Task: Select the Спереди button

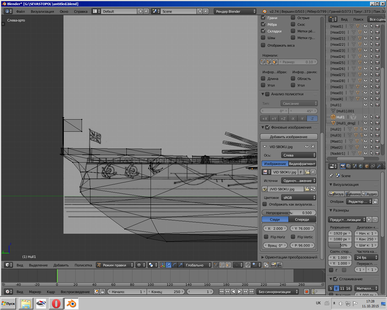Action: tap(302, 219)
